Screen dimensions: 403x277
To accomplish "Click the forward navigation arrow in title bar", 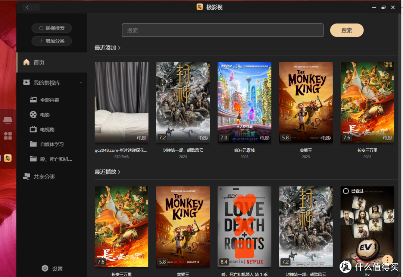I will point(36,7).
